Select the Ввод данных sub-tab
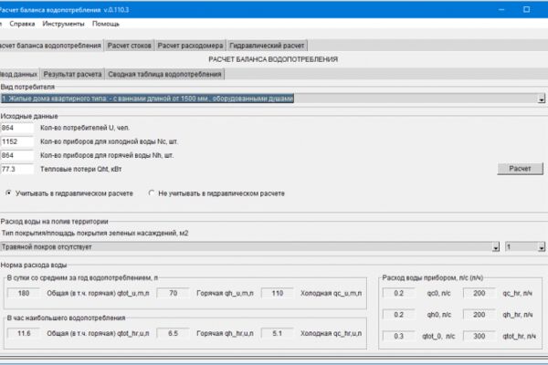Viewport: 548px width, 365px height. tap(18, 74)
